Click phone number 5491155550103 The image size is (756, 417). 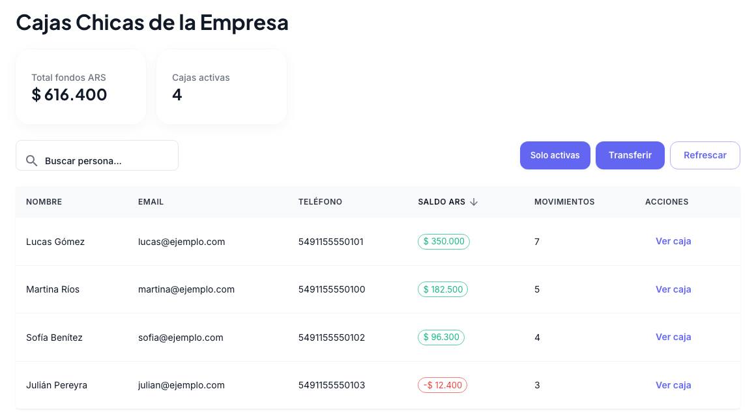pos(332,385)
